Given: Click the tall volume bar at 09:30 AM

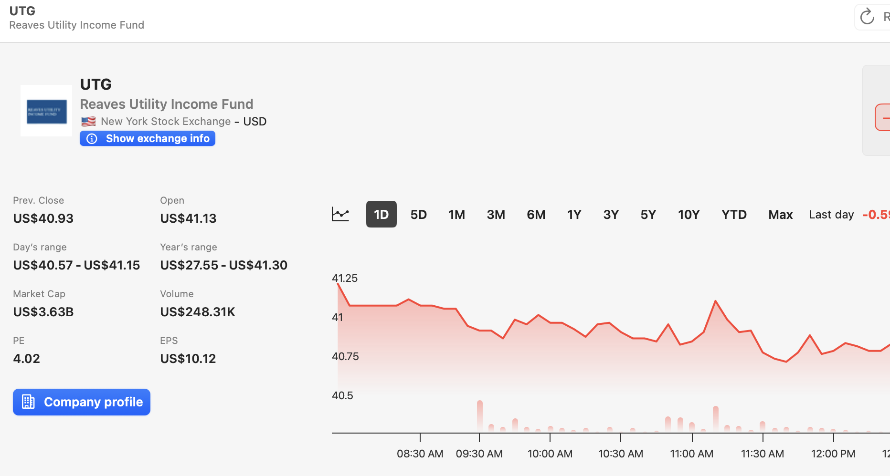Looking at the screenshot, I should pos(479,415).
